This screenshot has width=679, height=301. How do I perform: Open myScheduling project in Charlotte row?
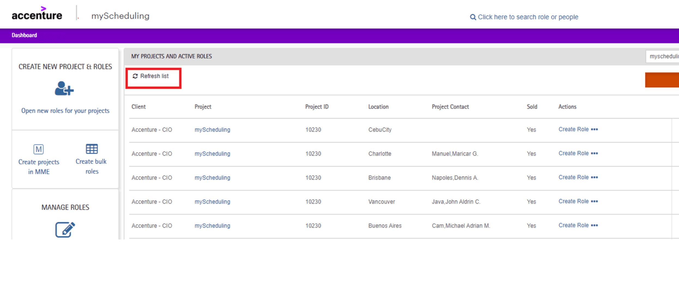[x=212, y=153]
